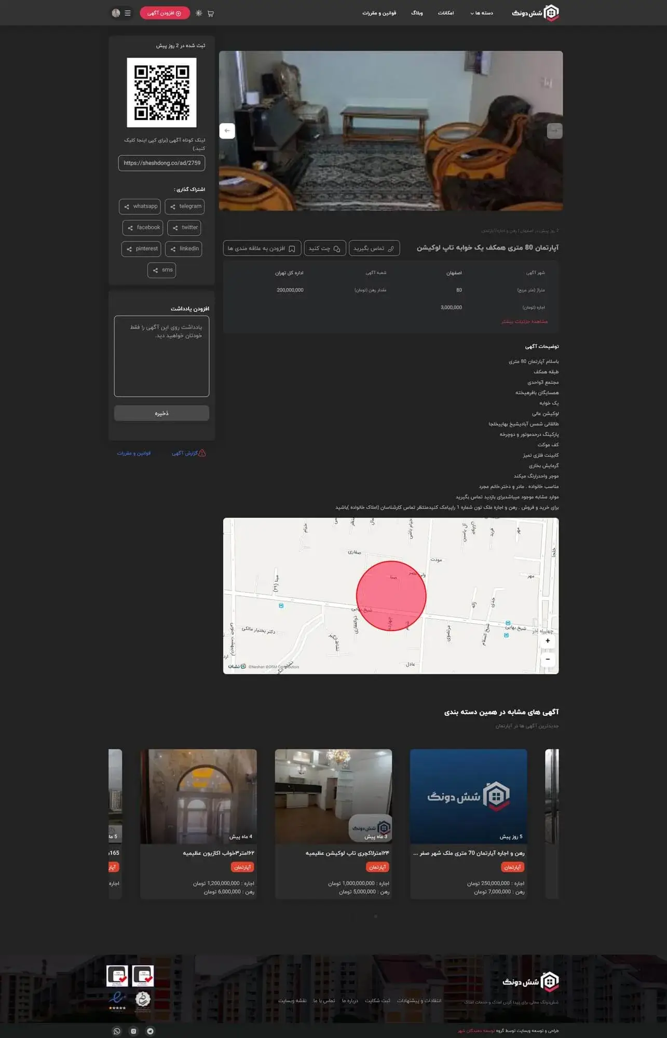
Task: Open the امکانات menu item
Action: coord(445,13)
